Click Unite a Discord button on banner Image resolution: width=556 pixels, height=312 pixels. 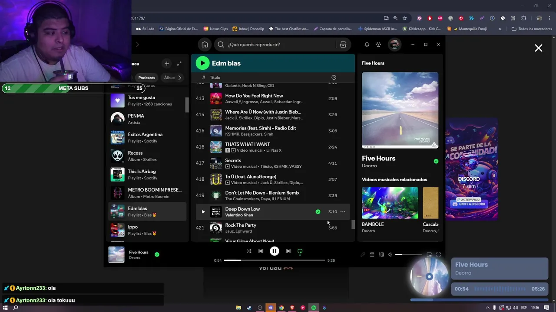coord(469,204)
